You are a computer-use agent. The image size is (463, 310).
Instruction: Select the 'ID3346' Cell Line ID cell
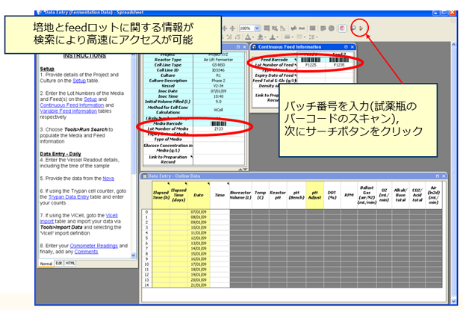tap(219, 70)
